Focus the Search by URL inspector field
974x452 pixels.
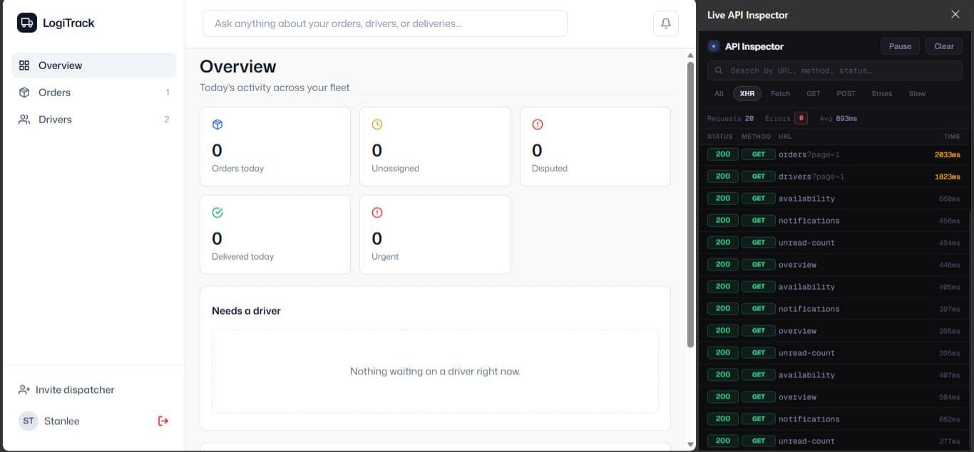(x=835, y=70)
